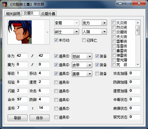
Task: Check the 烈炎術 spell checkbox
Action: [114, 27]
